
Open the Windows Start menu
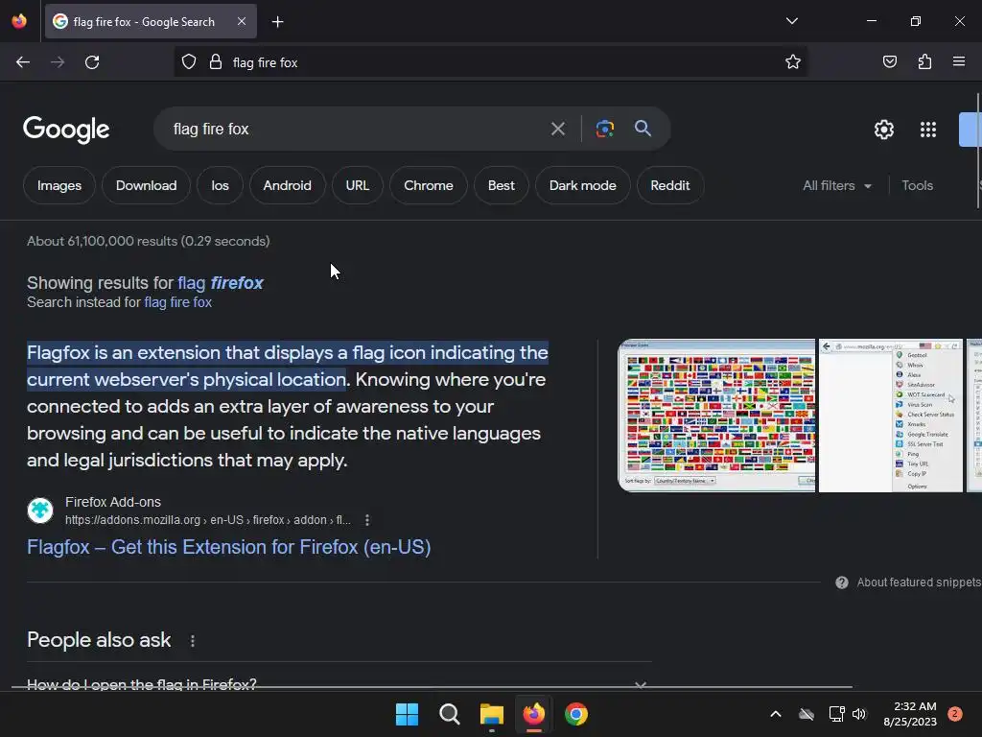(407, 714)
